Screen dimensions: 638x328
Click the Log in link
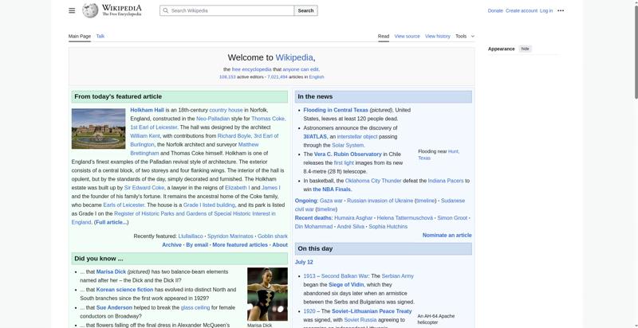click(x=546, y=10)
